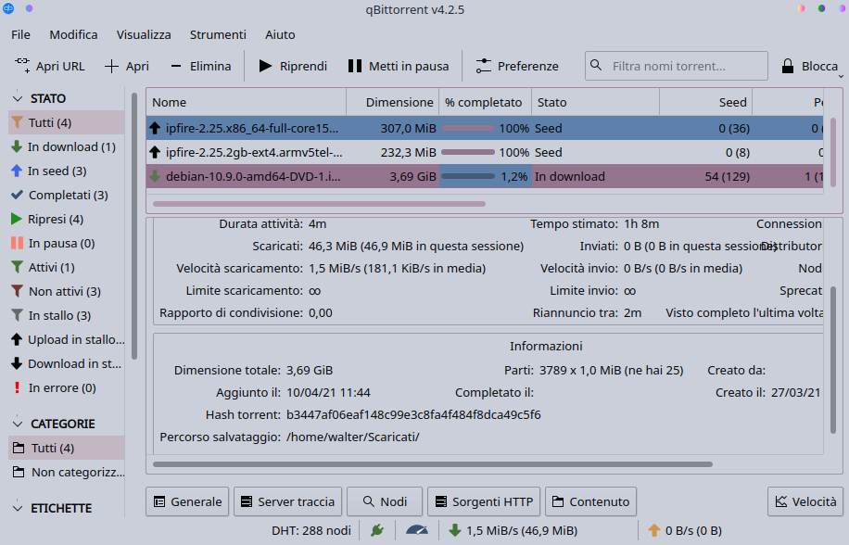Click red pause icon In pausa filter

(x=17, y=243)
